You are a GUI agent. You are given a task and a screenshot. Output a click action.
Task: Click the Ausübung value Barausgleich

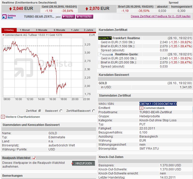click(149, 137)
